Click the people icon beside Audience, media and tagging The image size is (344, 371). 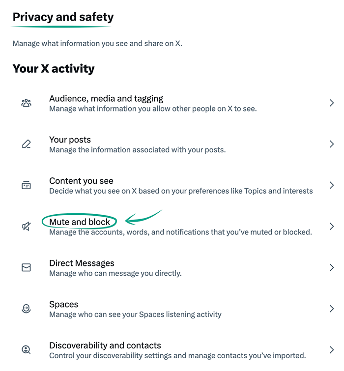(26, 103)
